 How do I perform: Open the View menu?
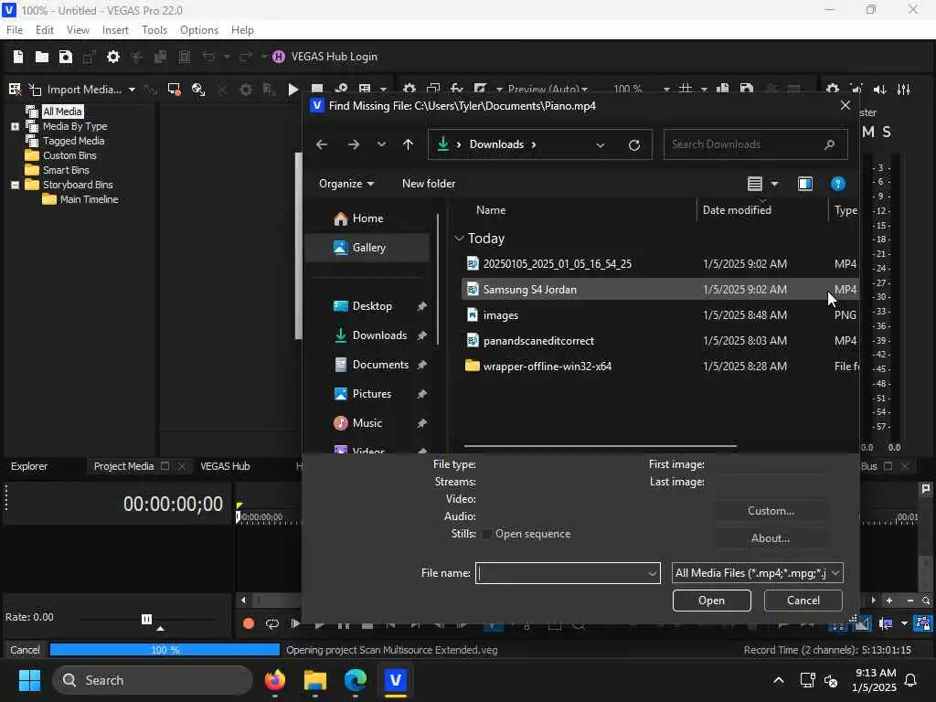tap(78, 30)
